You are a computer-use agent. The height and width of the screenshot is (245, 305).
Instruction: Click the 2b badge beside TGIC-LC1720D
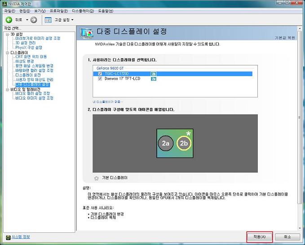coord(154,74)
